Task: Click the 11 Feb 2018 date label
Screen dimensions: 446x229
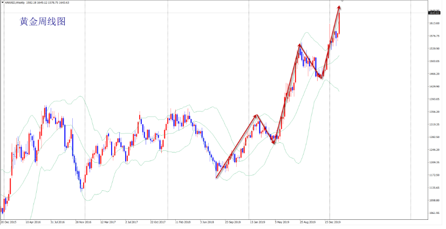Action: (183, 223)
